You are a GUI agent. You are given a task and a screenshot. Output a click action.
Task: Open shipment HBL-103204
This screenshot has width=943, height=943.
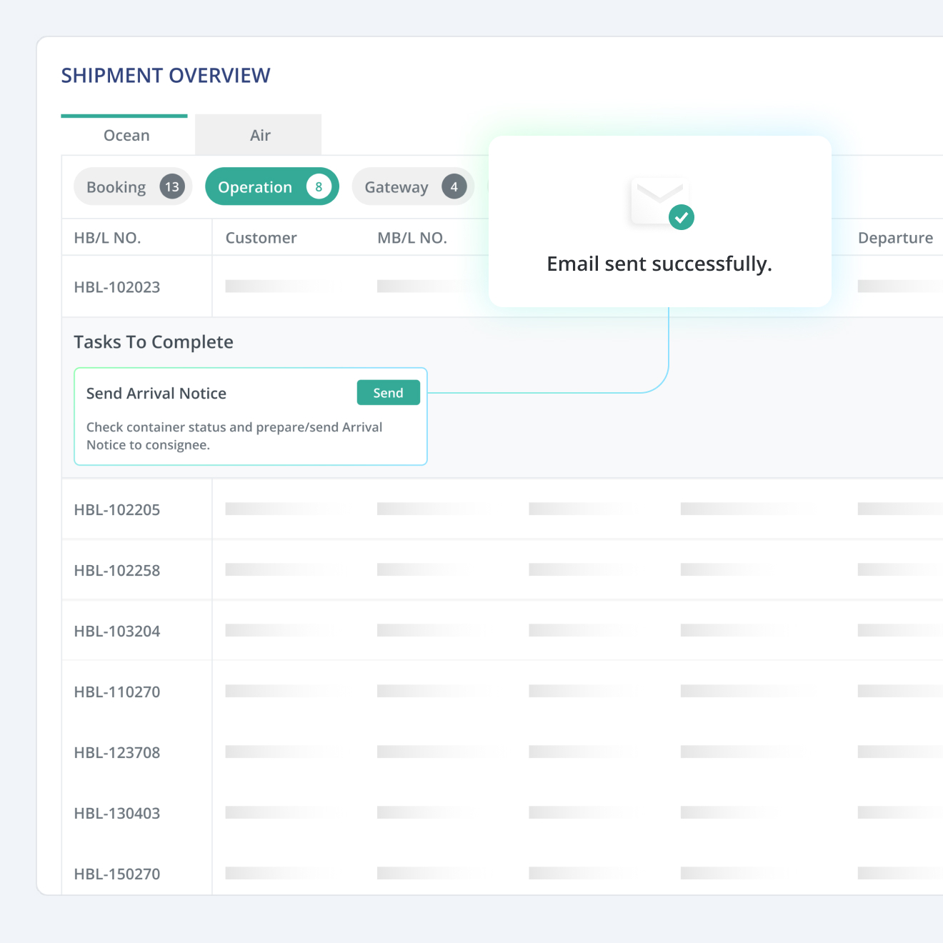click(x=117, y=632)
